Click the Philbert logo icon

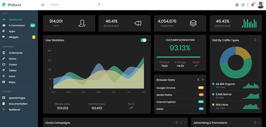point(4,5)
